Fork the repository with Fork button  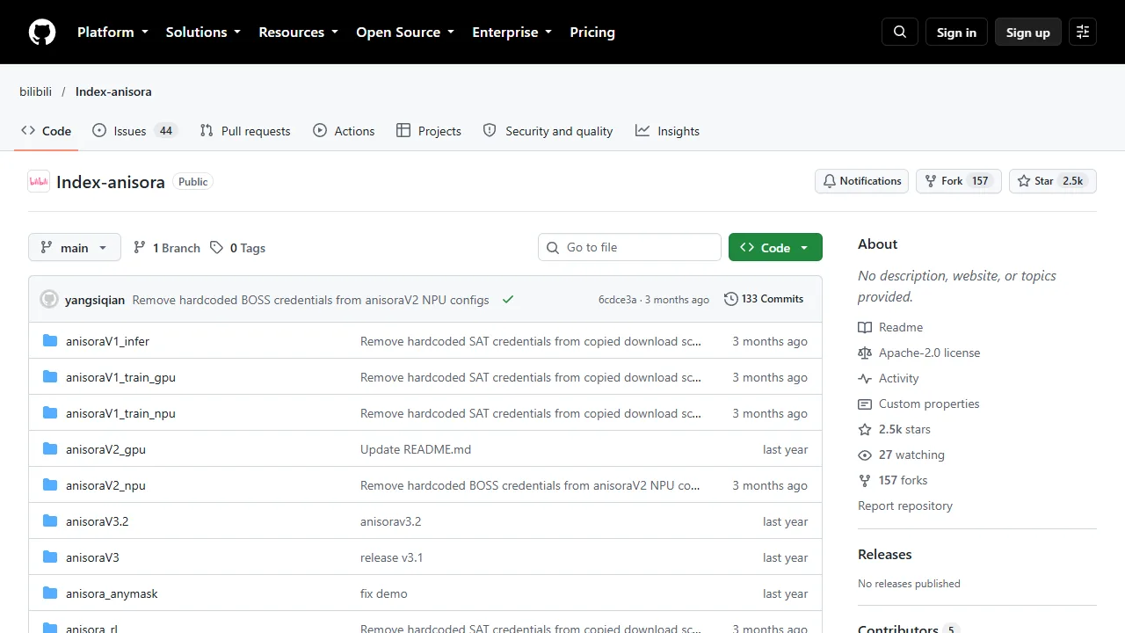[x=959, y=181]
